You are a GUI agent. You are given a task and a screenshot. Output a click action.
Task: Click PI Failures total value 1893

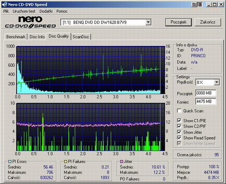point(105,177)
